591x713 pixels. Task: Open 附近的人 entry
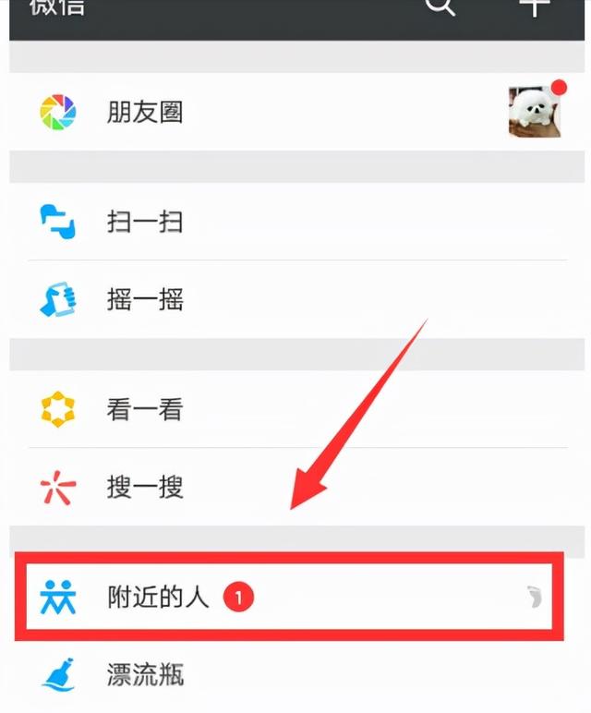[289, 597]
